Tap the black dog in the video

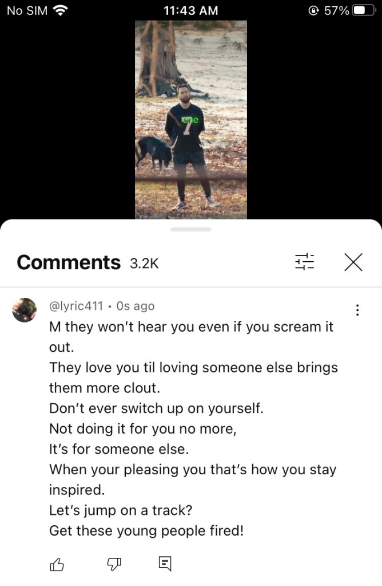pos(153,152)
